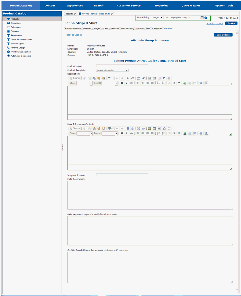Image resolution: width=241 pixels, height=296 pixels.
Task: Insert anchor flag icon in Description editor
Action: click(x=195, y=83)
